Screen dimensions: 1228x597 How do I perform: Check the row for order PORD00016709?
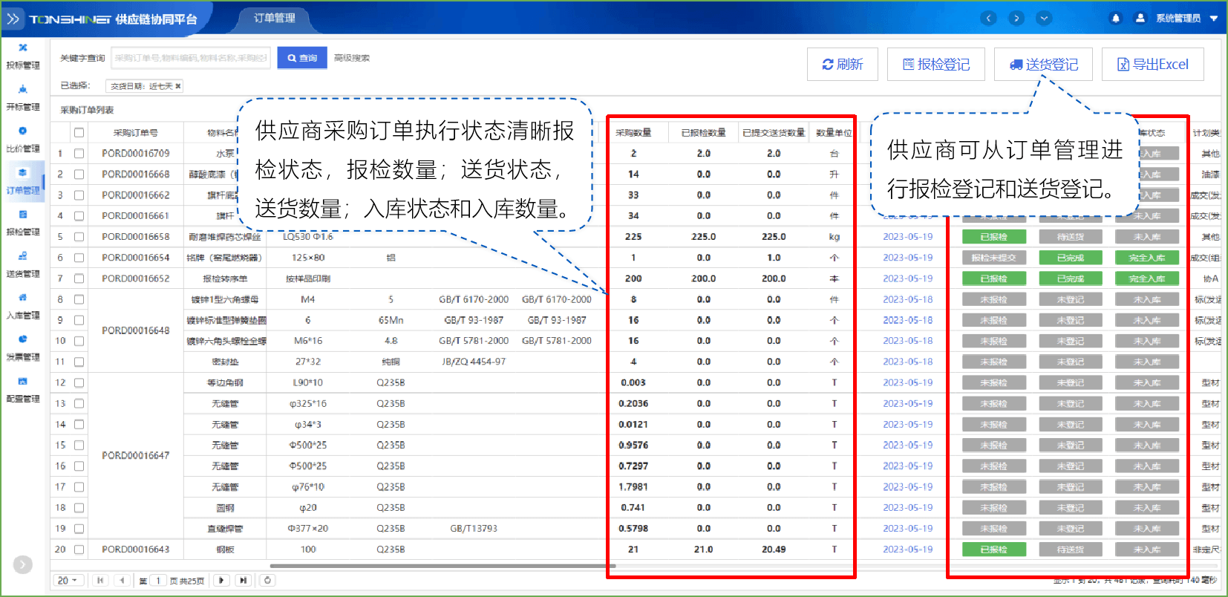tap(79, 154)
